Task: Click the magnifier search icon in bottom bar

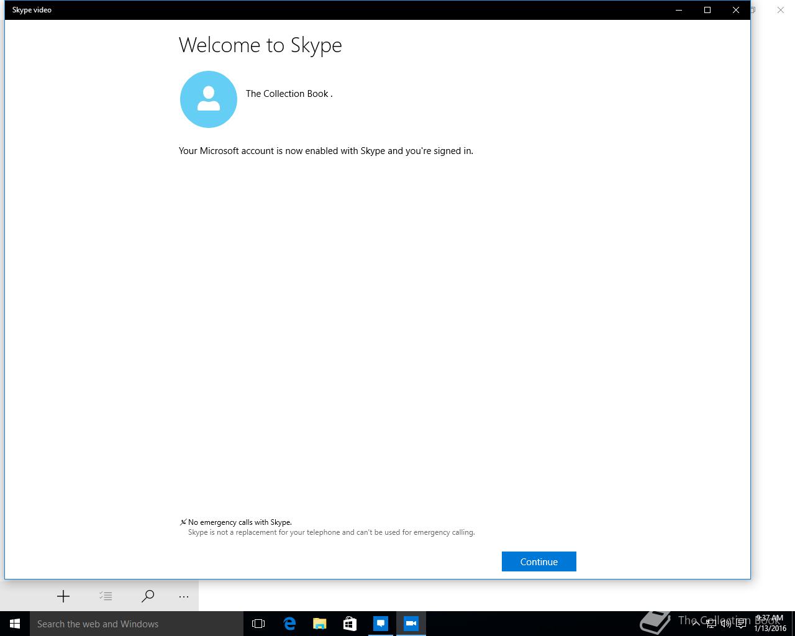Action: pos(148,596)
